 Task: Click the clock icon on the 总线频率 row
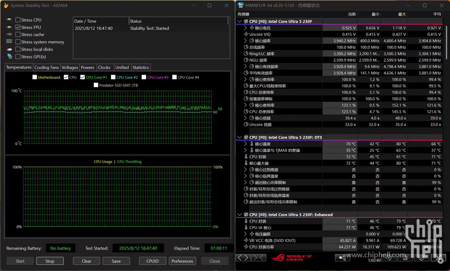pyautogui.click(x=246, y=47)
